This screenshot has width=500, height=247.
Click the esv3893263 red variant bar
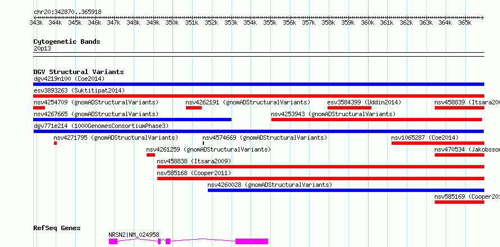[258, 96]
